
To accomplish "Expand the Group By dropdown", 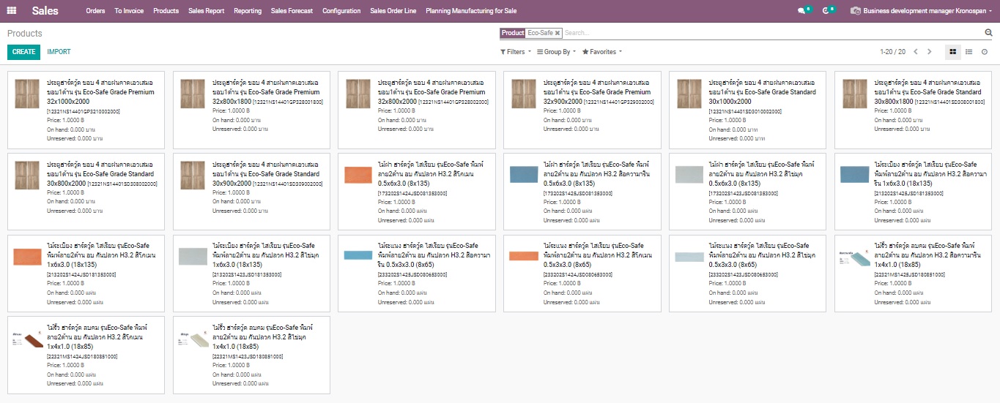I will (x=556, y=52).
